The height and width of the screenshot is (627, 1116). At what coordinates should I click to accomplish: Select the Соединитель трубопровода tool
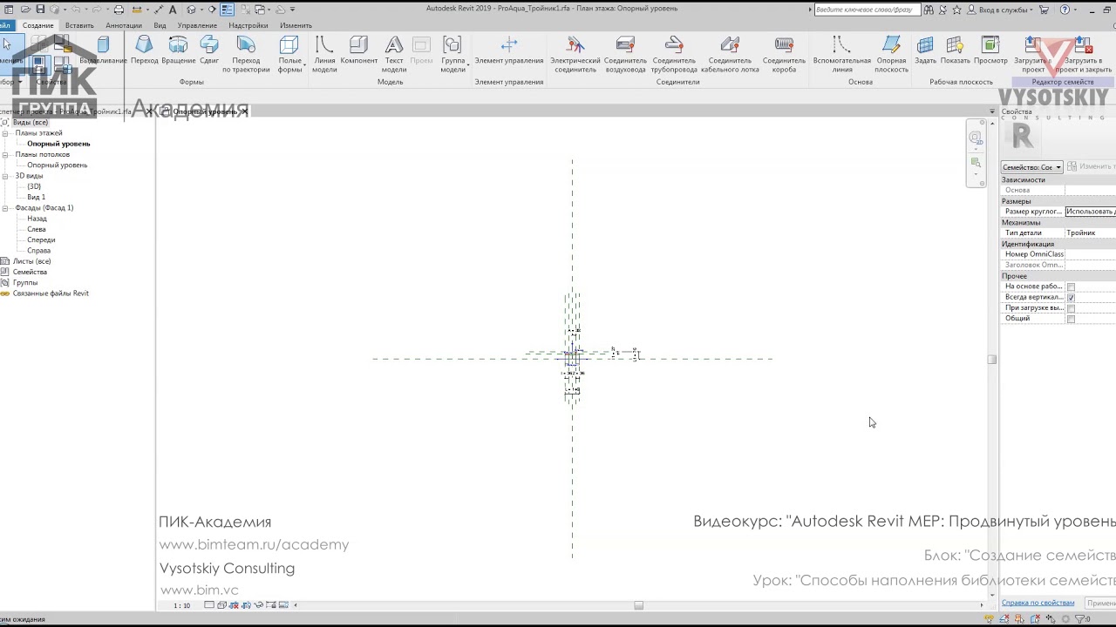(674, 54)
